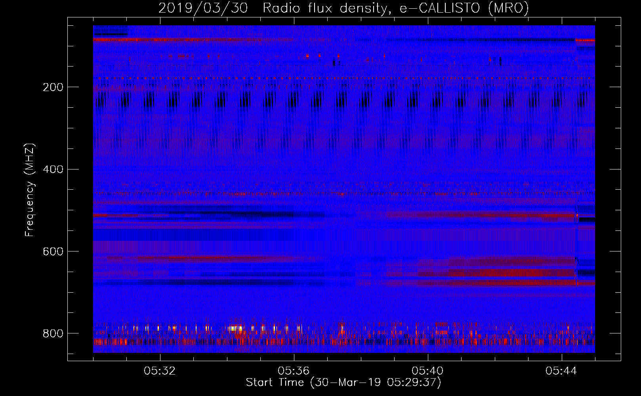Click the plot title 'Radio flux density, e-CALLISTO (MRO)'

pyautogui.click(x=396, y=8)
